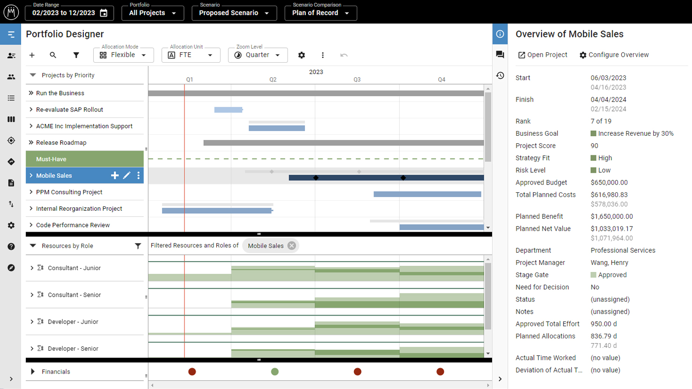692x389 pixels.
Task: Open the project filter funnel icon
Action: pyautogui.click(x=76, y=55)
